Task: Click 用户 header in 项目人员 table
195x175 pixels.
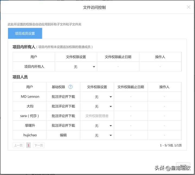Action: pos(30,87)
